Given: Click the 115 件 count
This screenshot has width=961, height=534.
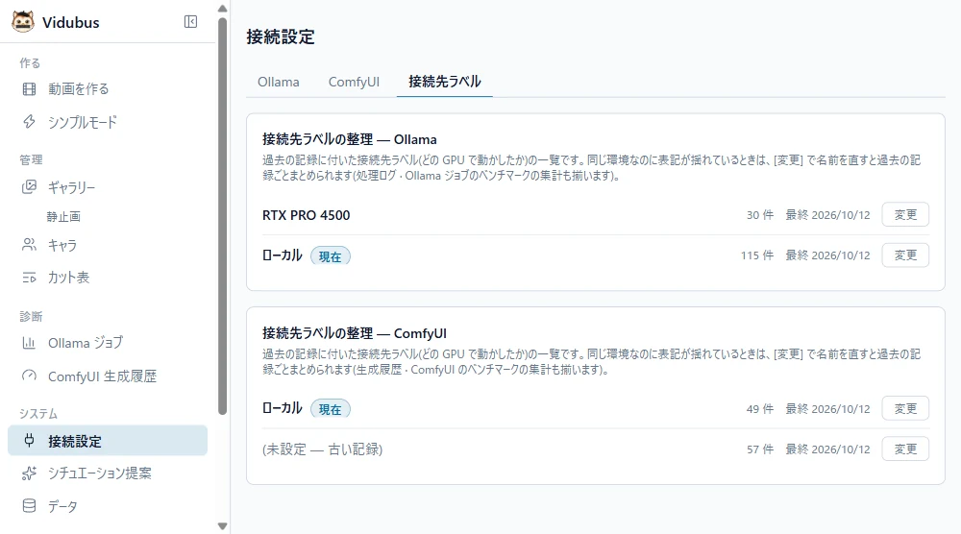Looking at the screenshot, I should coord(757,255).
